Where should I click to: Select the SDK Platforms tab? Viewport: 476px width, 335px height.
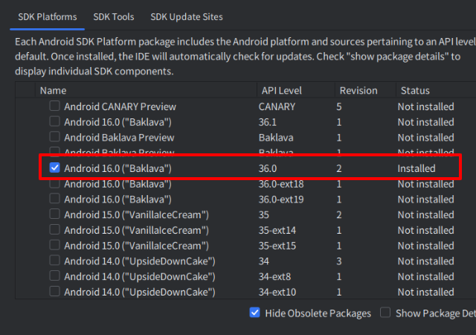46,16
